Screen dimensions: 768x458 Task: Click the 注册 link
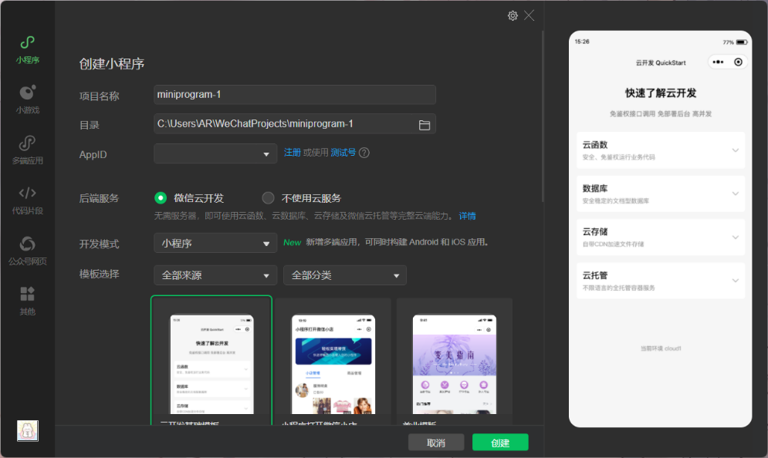[293, 153]
